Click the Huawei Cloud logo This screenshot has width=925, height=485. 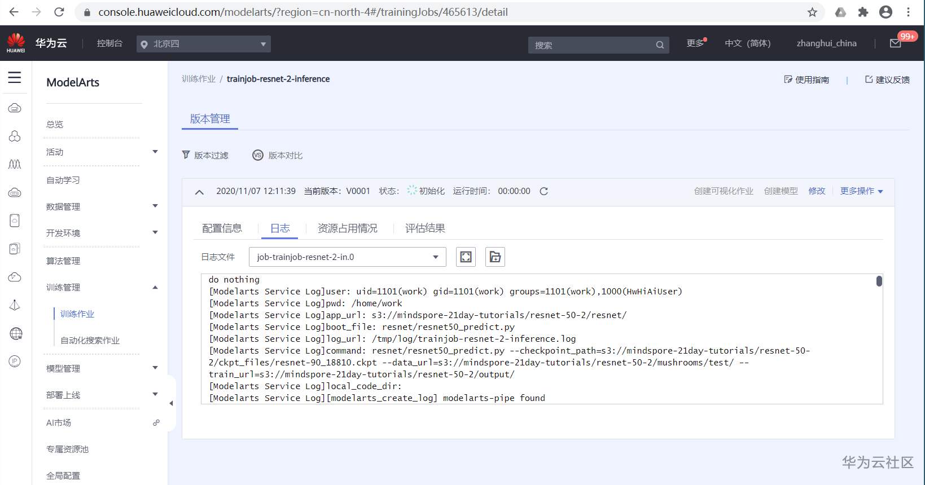point(16,43)
